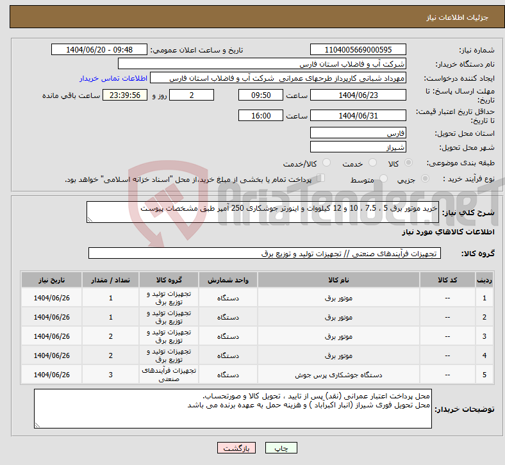Screen dimensions: 505x465
Task: Select the کالا/خدمت radio button
Action: click(x=326, y=163)
